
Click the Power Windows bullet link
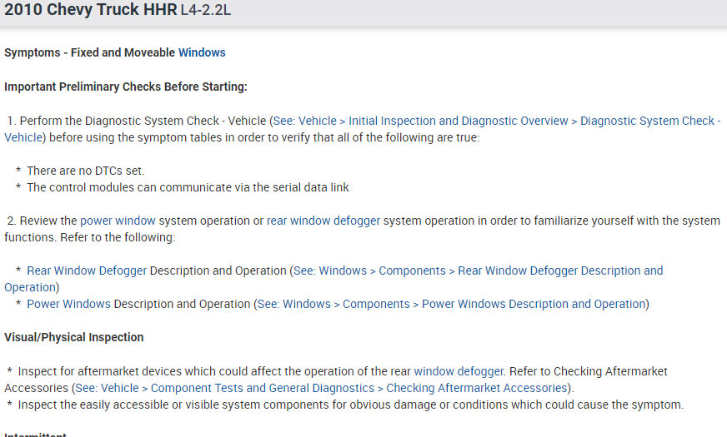(x=68, y=304)
